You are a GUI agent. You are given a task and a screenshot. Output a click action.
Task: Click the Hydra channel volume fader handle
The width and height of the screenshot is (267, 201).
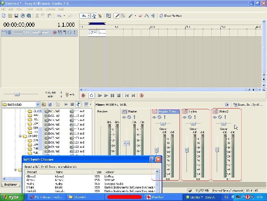187,150
